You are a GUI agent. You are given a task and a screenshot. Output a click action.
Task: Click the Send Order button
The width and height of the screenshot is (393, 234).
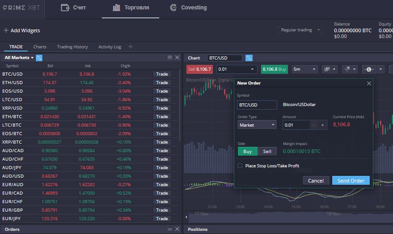pyautogui.click(x=351, y=181)
